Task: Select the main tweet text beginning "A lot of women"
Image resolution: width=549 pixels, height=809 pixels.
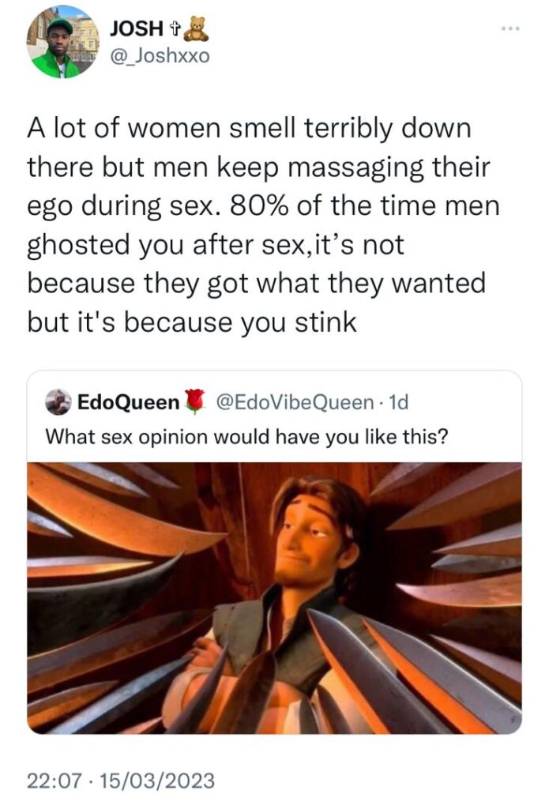Action: click(263, 225)
